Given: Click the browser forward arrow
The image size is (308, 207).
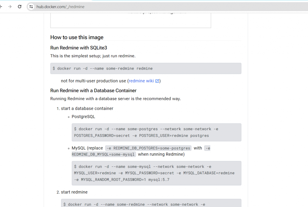Looking at the screenshot, I should 10,7.
